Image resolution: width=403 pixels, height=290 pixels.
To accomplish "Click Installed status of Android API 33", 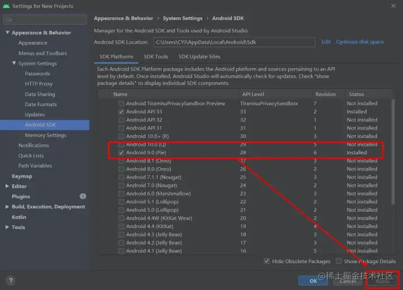I will pyautogui.click(x=357, y=112).
